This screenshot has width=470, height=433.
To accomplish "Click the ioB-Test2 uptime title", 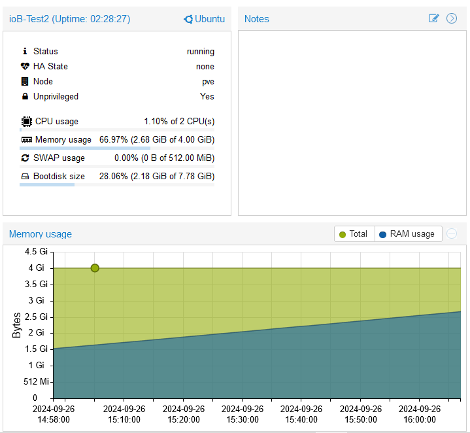I will 69,19.
